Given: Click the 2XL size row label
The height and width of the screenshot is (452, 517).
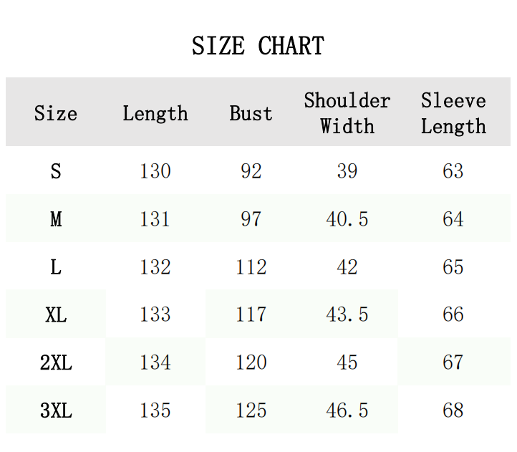Looking at the screenshot, I should [56, 362].
